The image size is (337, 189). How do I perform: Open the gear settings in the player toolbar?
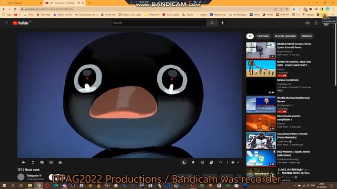[x=233, y=162]
